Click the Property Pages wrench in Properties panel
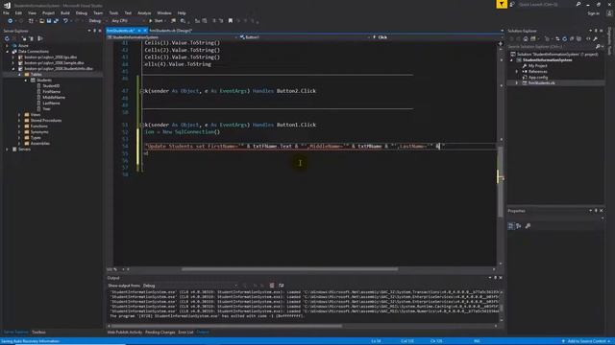 pyautogui.click(x=528, y=226)
